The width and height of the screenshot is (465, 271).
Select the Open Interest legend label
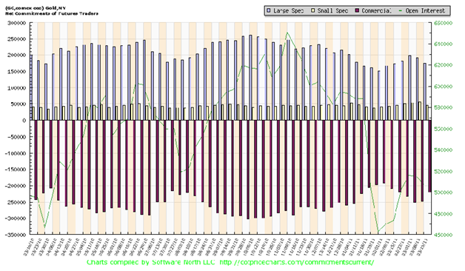[425, 10]
